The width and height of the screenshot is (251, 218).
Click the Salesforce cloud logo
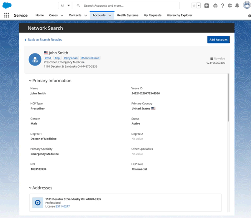(7, 5)
